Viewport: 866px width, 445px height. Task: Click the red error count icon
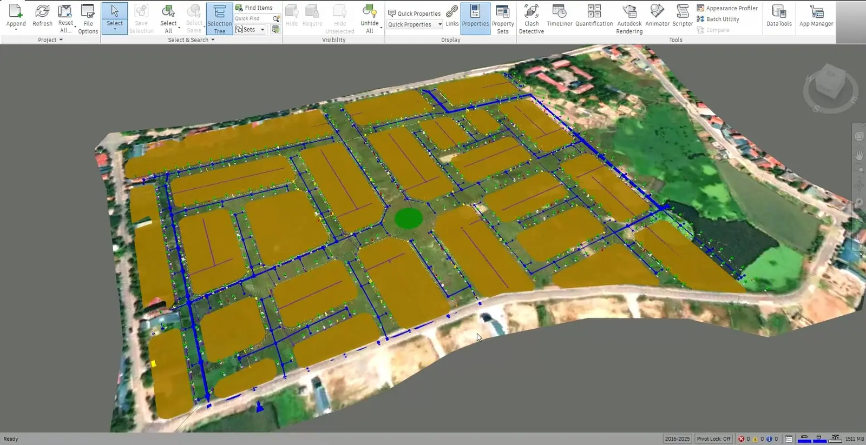(741, 439)
